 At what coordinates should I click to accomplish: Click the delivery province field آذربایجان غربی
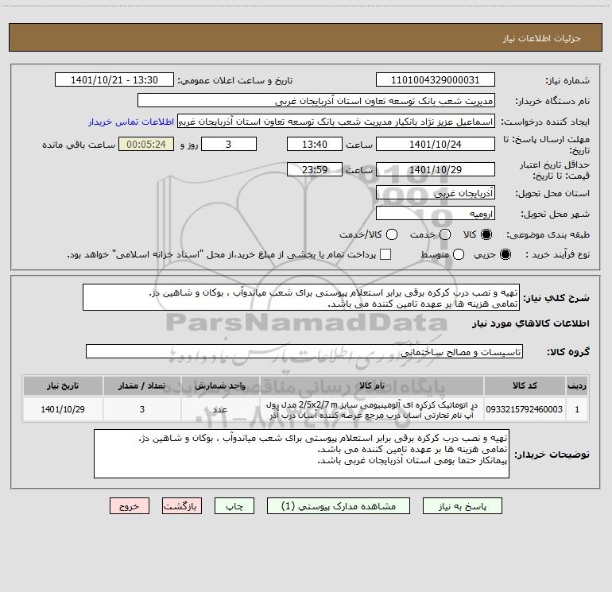coord(436,193)
